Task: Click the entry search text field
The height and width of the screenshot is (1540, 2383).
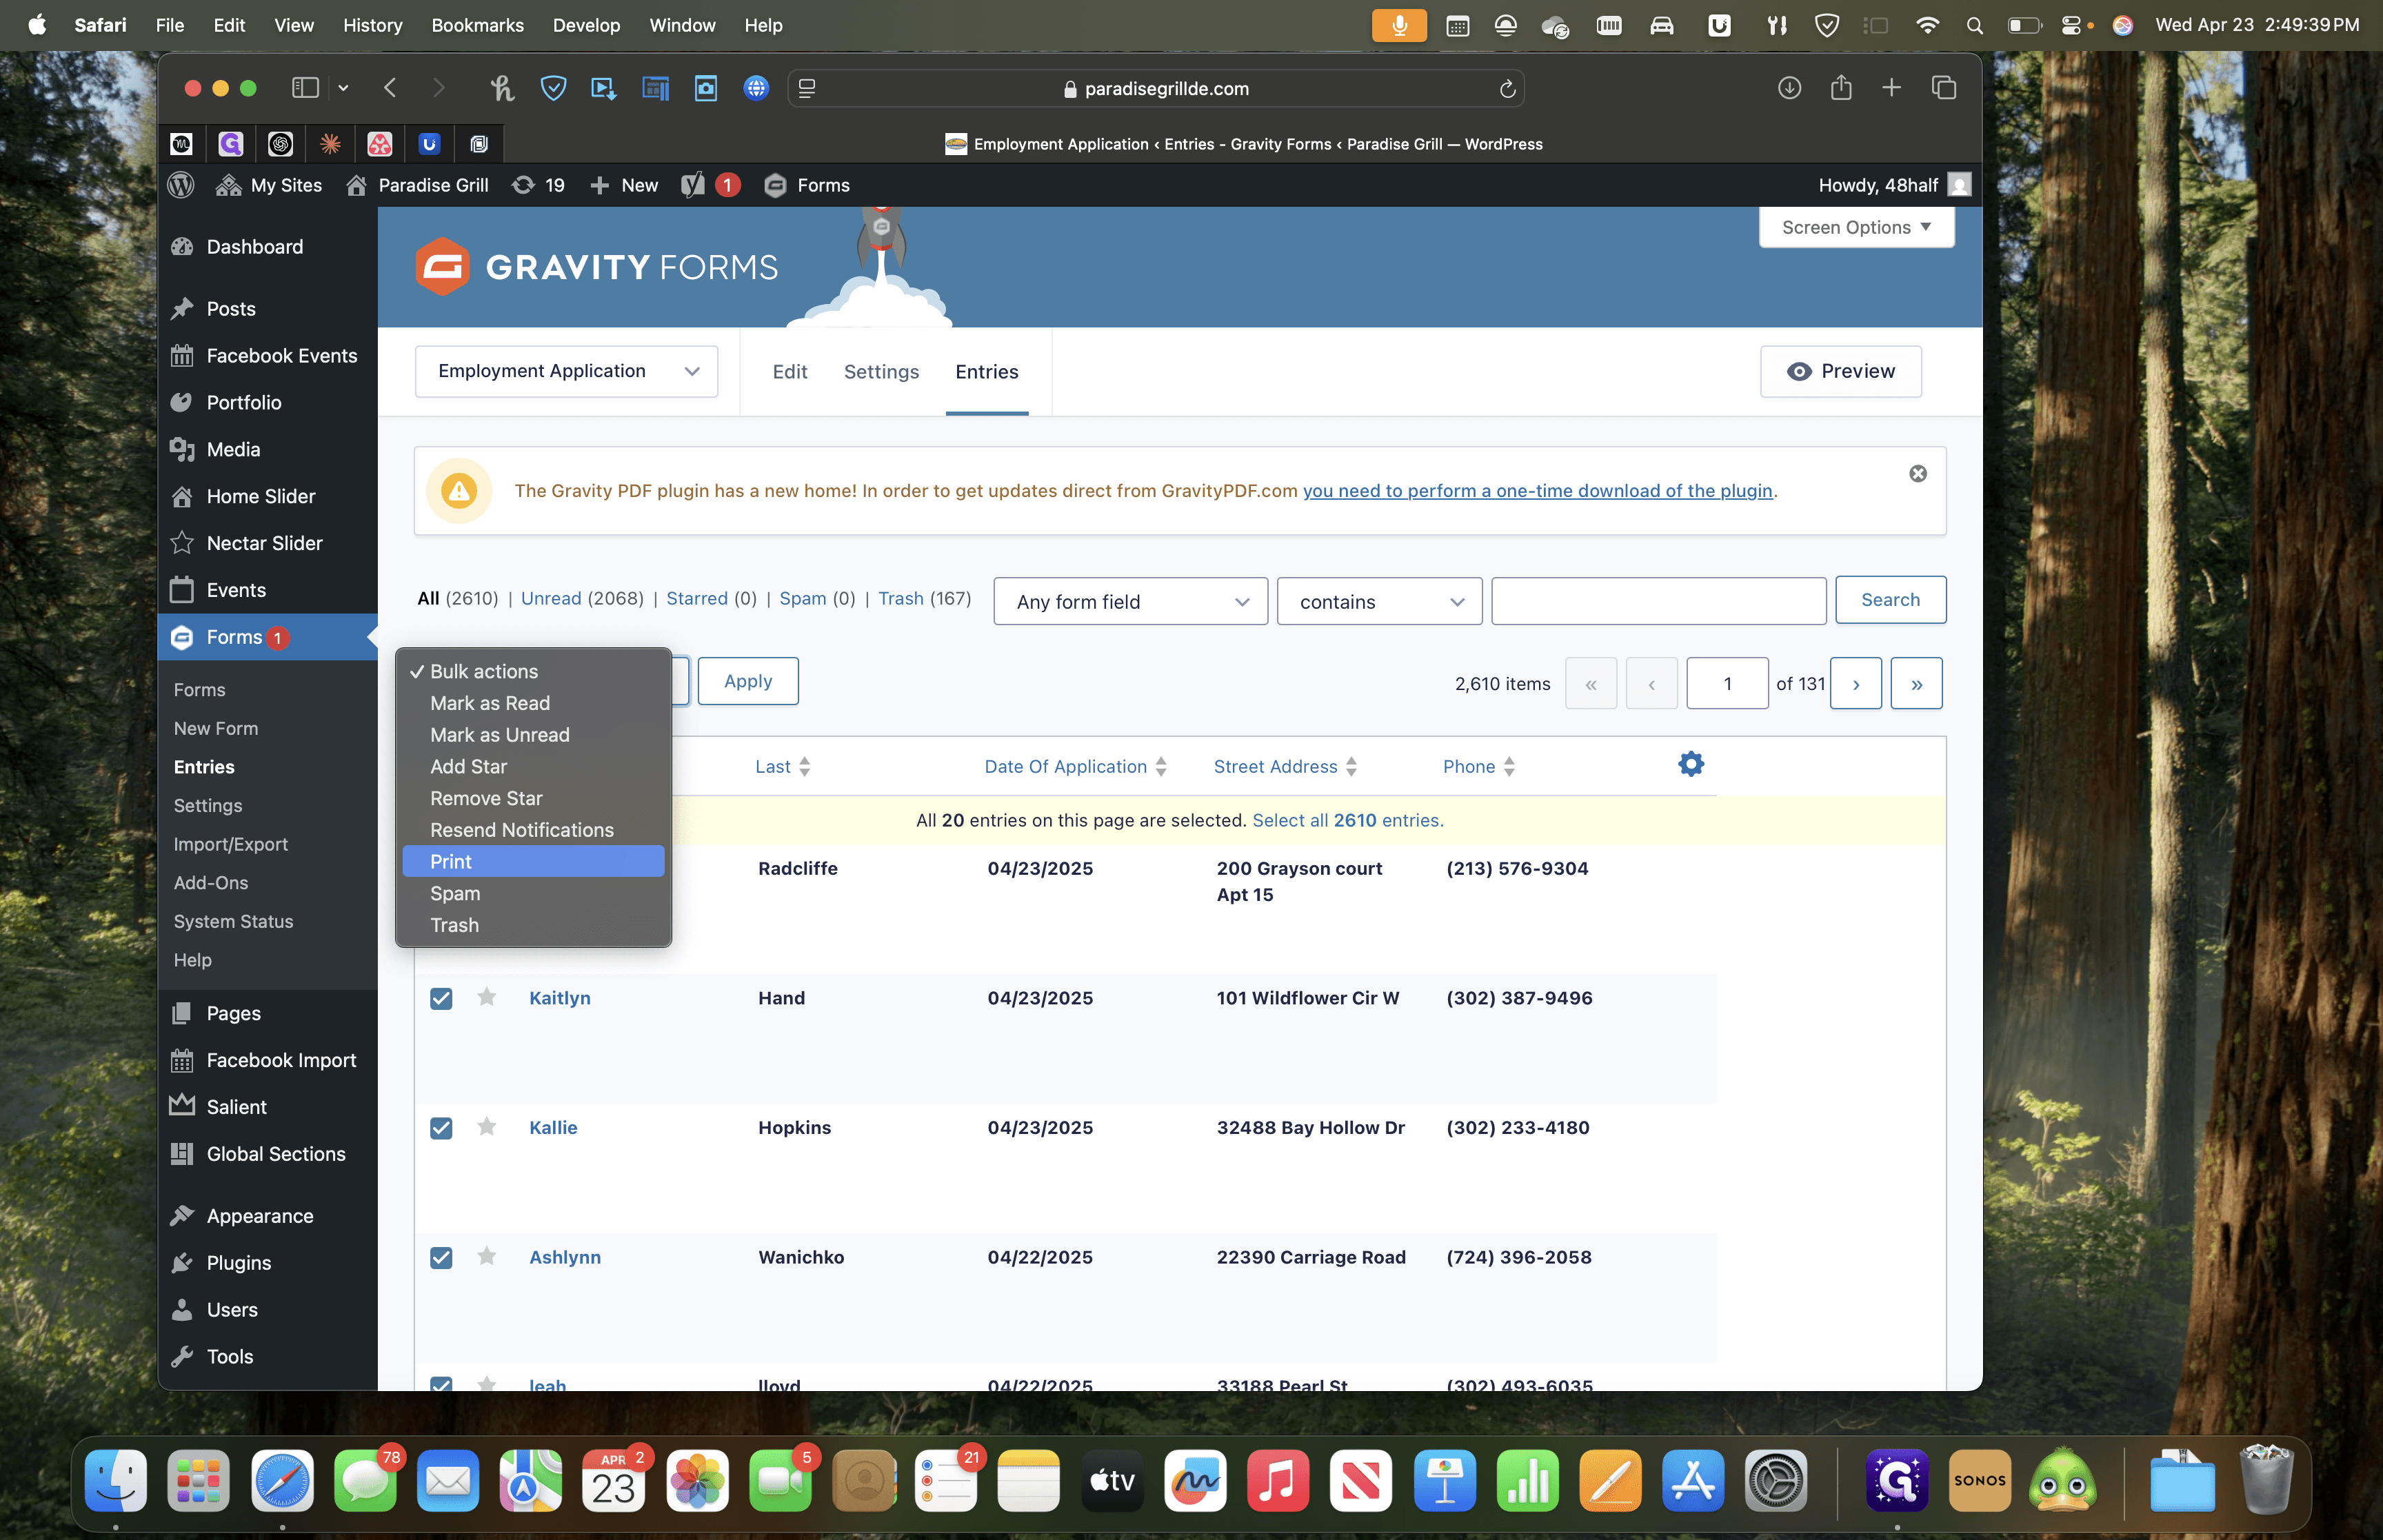Action: [1658, 601]
